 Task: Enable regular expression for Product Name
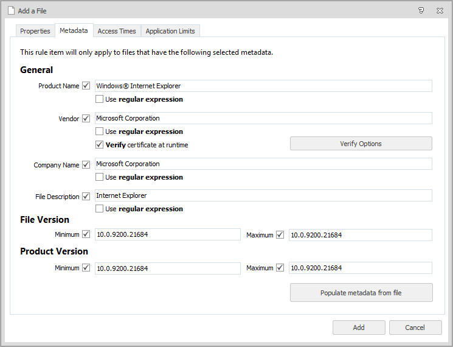tap(100, 99)
